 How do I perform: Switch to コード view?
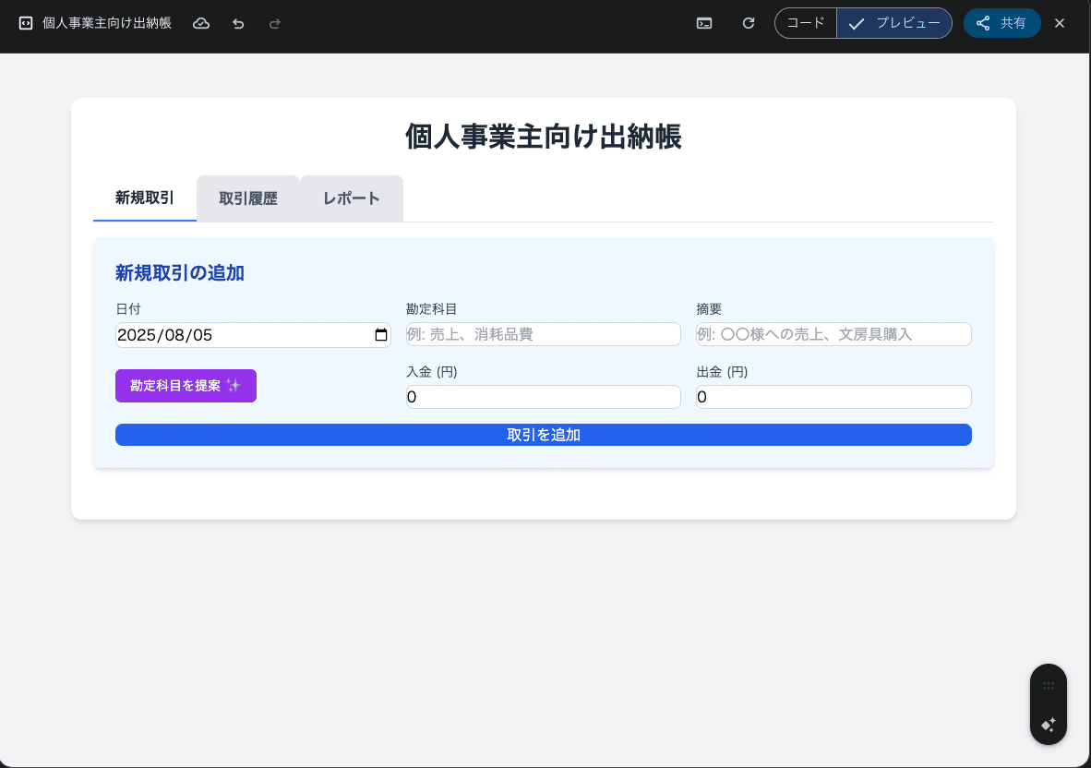point(806,23)
